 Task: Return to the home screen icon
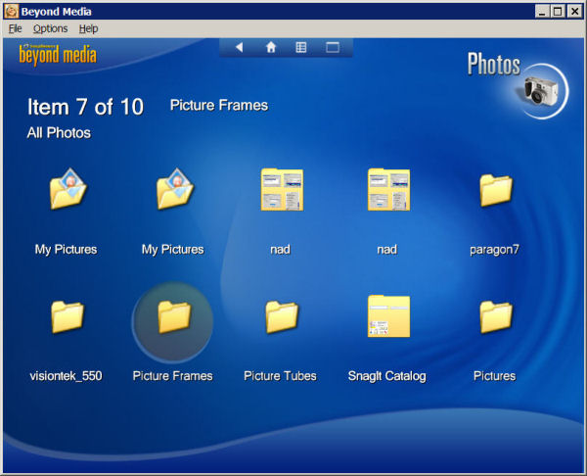(x=271, y=47)
